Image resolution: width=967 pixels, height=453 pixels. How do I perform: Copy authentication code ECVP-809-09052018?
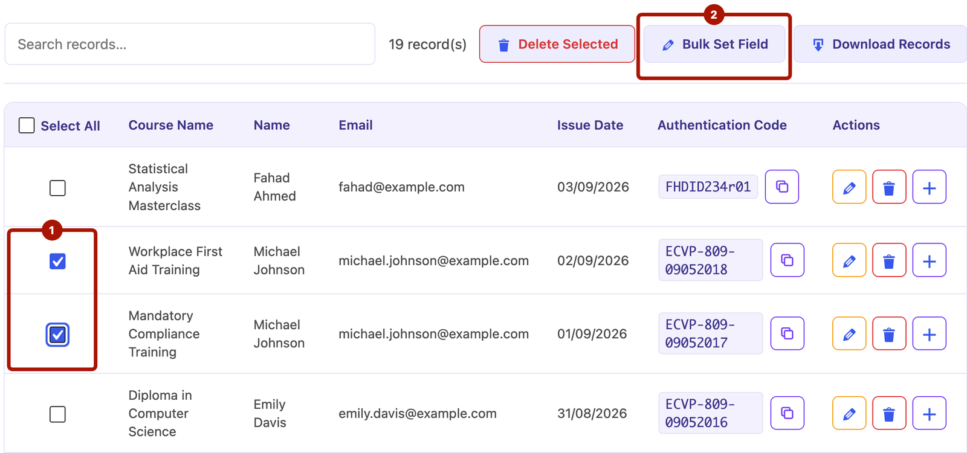[787, 260]
